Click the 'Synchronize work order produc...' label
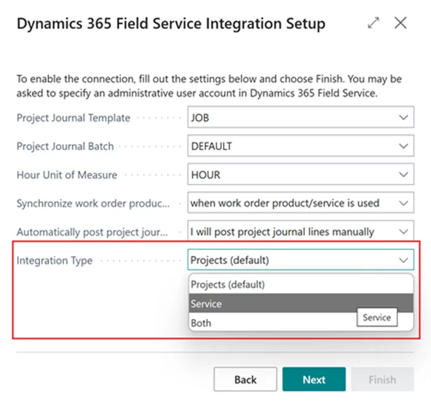Image resolution: width=431 pixels, height=407 pixels. [93, 203]
